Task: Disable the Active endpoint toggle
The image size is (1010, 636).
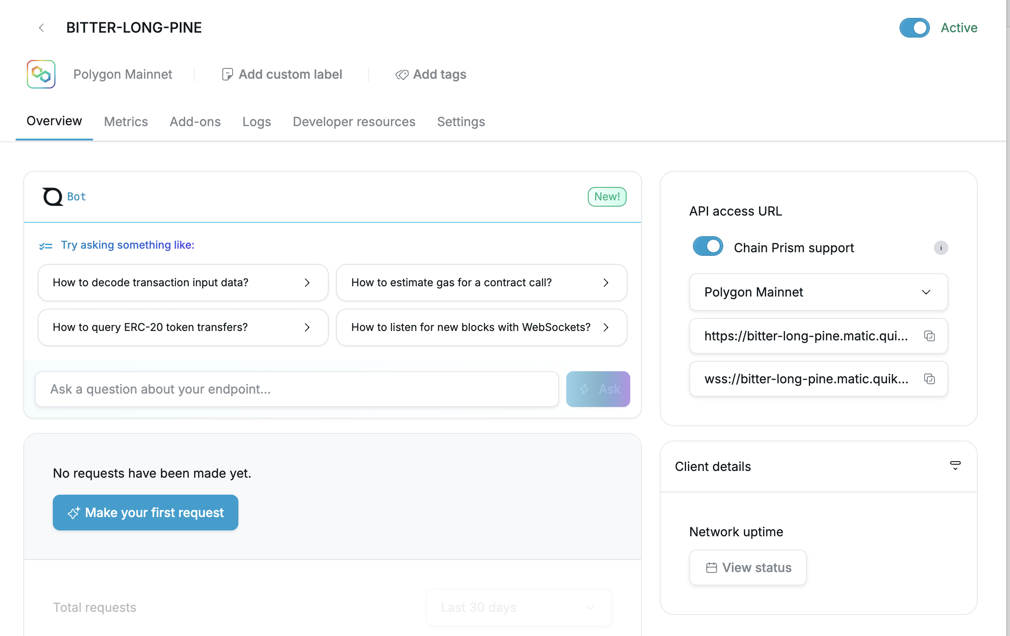Action: click(914, 27)
